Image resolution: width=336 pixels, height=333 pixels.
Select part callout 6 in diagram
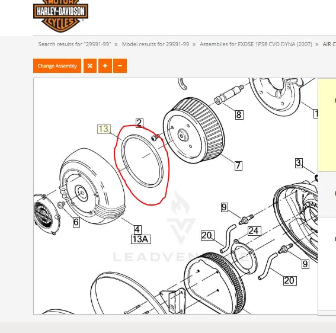click(76, 222)
